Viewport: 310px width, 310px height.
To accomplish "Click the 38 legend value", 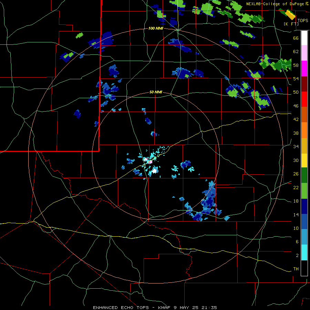I will pyautogui.click(x=296, y=133).
